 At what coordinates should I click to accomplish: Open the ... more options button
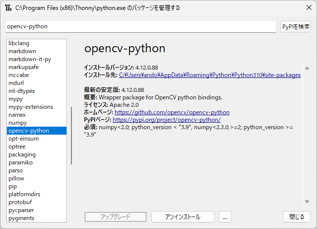(225, 217)
